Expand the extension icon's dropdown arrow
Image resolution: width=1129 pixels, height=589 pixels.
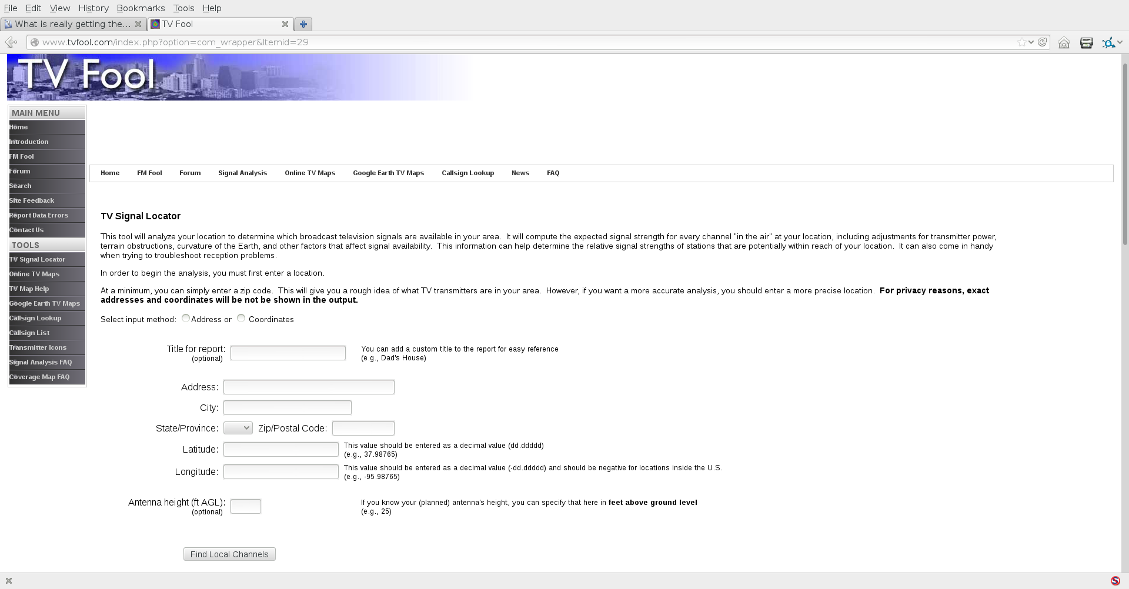tap(1120, 42)
